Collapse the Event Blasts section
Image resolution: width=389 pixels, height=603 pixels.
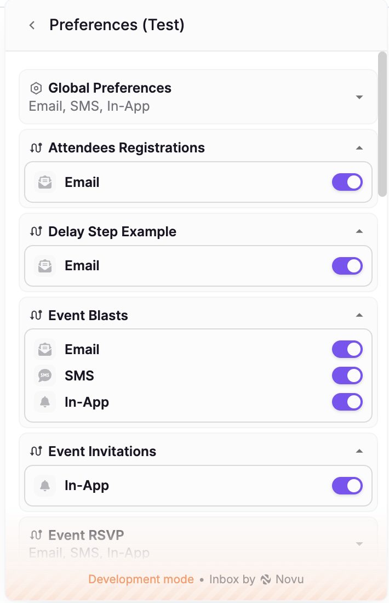tap(359, 315)
